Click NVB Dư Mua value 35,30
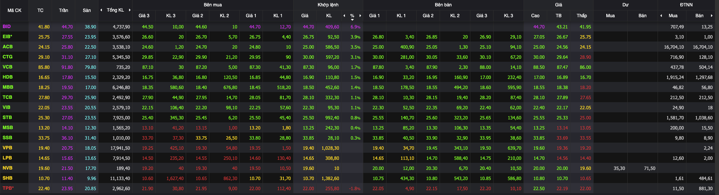 coord(619,168)
